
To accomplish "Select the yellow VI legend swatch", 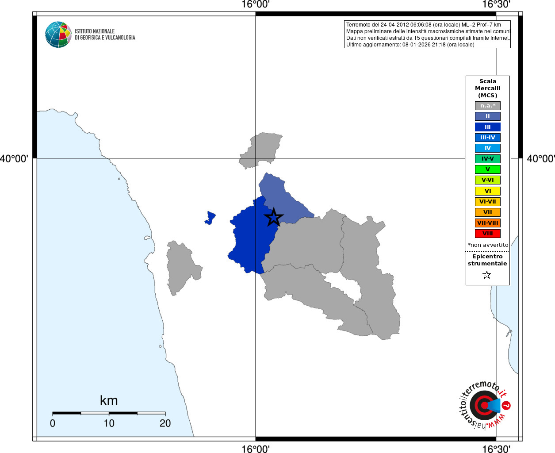I will pos(488,191).
